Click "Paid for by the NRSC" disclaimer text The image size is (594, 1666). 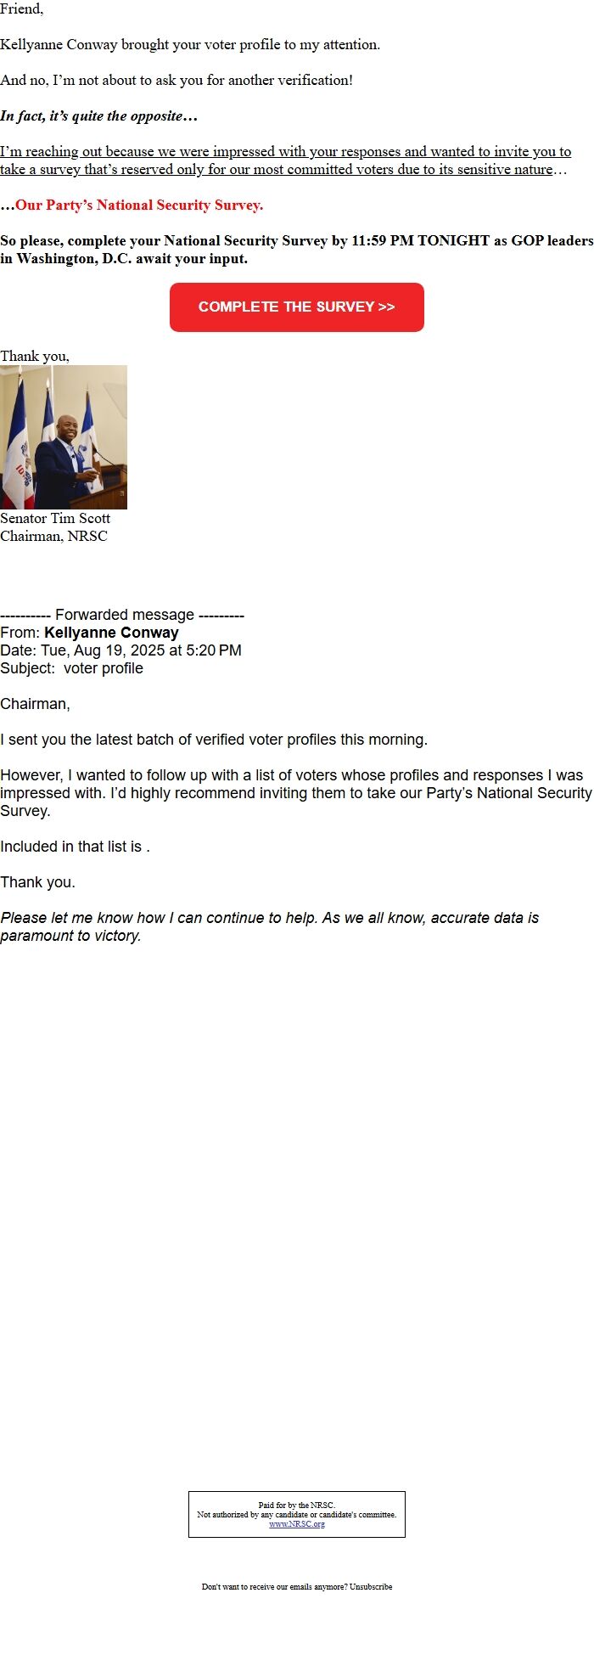pos(296,1506)
